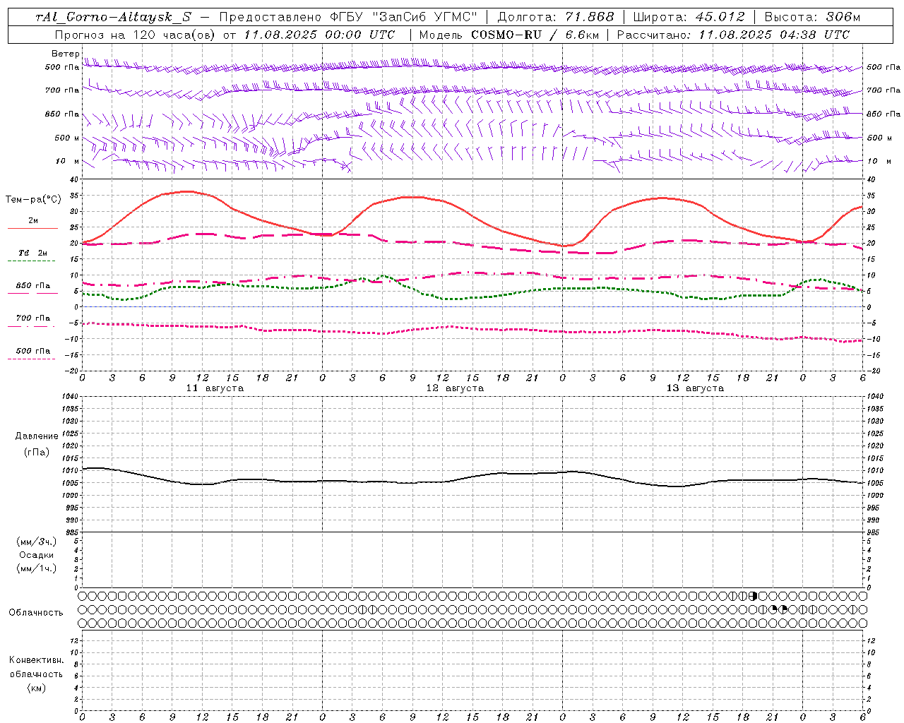Viewport: 904px width, 723px height.
Task: Click the 12 августа date label
Action: pyautogui.click(x=455, y=388)
